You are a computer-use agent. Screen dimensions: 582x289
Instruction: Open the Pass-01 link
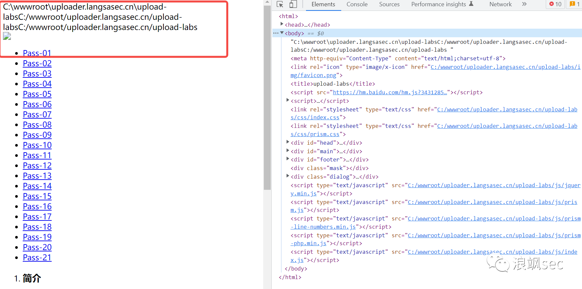click(x=37, y=53)
